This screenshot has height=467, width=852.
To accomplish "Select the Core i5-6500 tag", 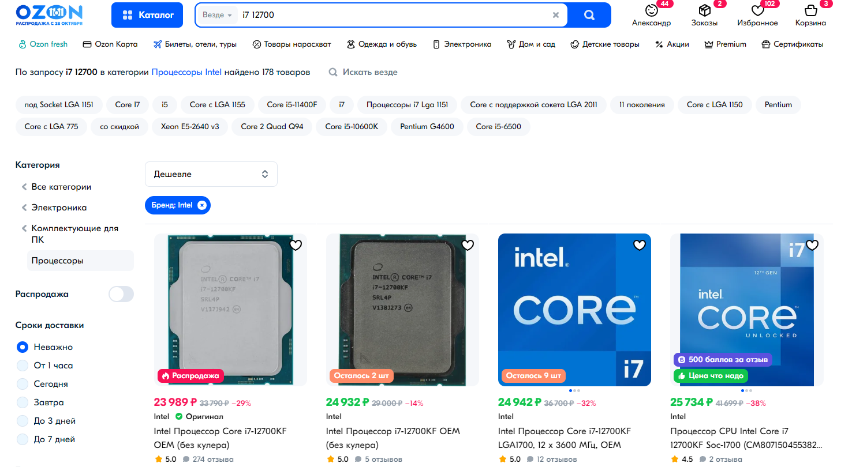I will point(498,127).
